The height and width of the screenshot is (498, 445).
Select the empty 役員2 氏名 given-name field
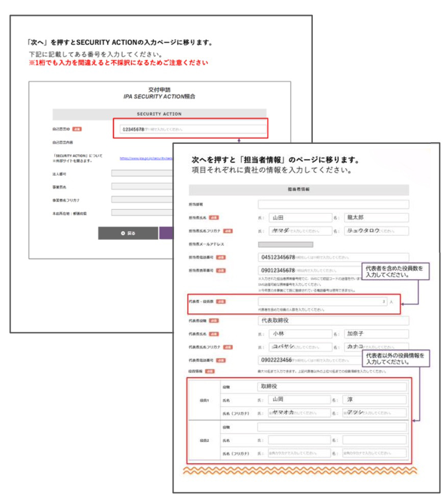pos(375,440)
